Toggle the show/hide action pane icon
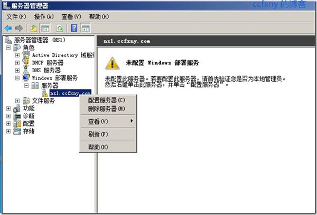Image resolution: width=317 pixels, height=215 pixels. tap(86, 28)
